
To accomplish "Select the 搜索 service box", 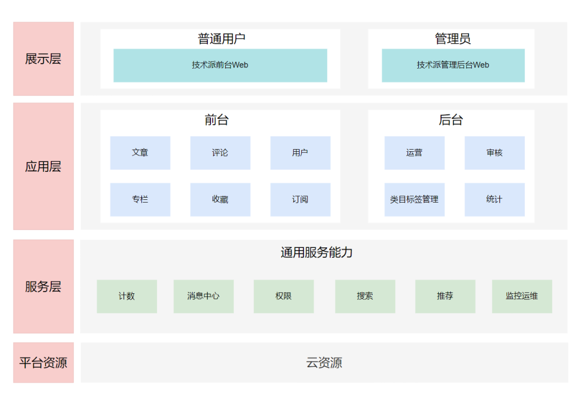I will pos(365,296).
